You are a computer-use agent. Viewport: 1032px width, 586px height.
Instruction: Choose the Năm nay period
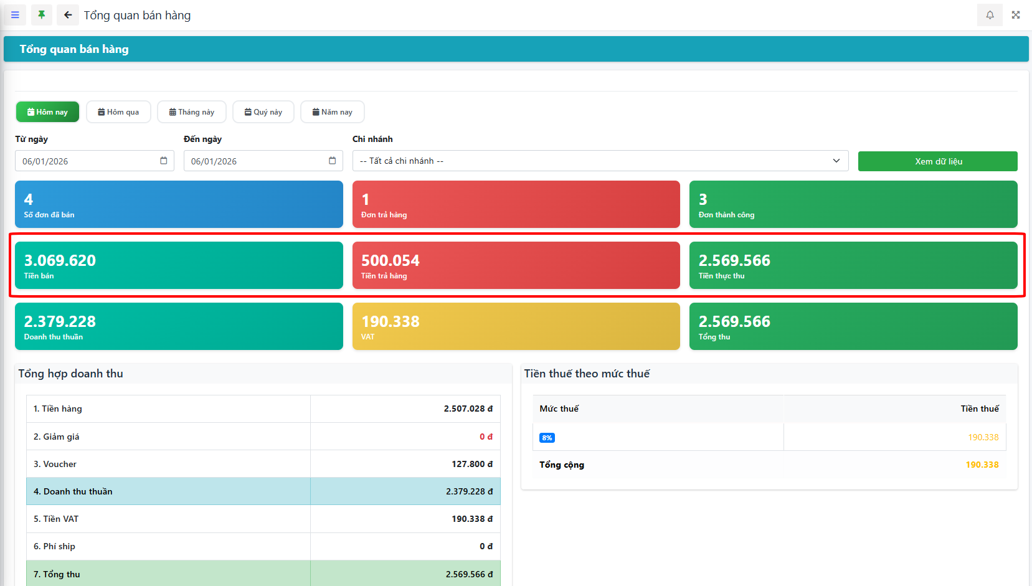(x=333, y=112)
